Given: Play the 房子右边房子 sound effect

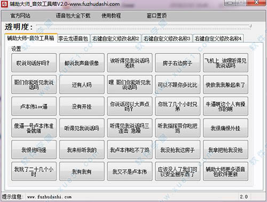Looking at the screenshot, I should (177, 63).
